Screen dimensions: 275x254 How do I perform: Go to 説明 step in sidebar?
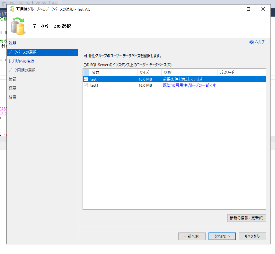(13, 43)
